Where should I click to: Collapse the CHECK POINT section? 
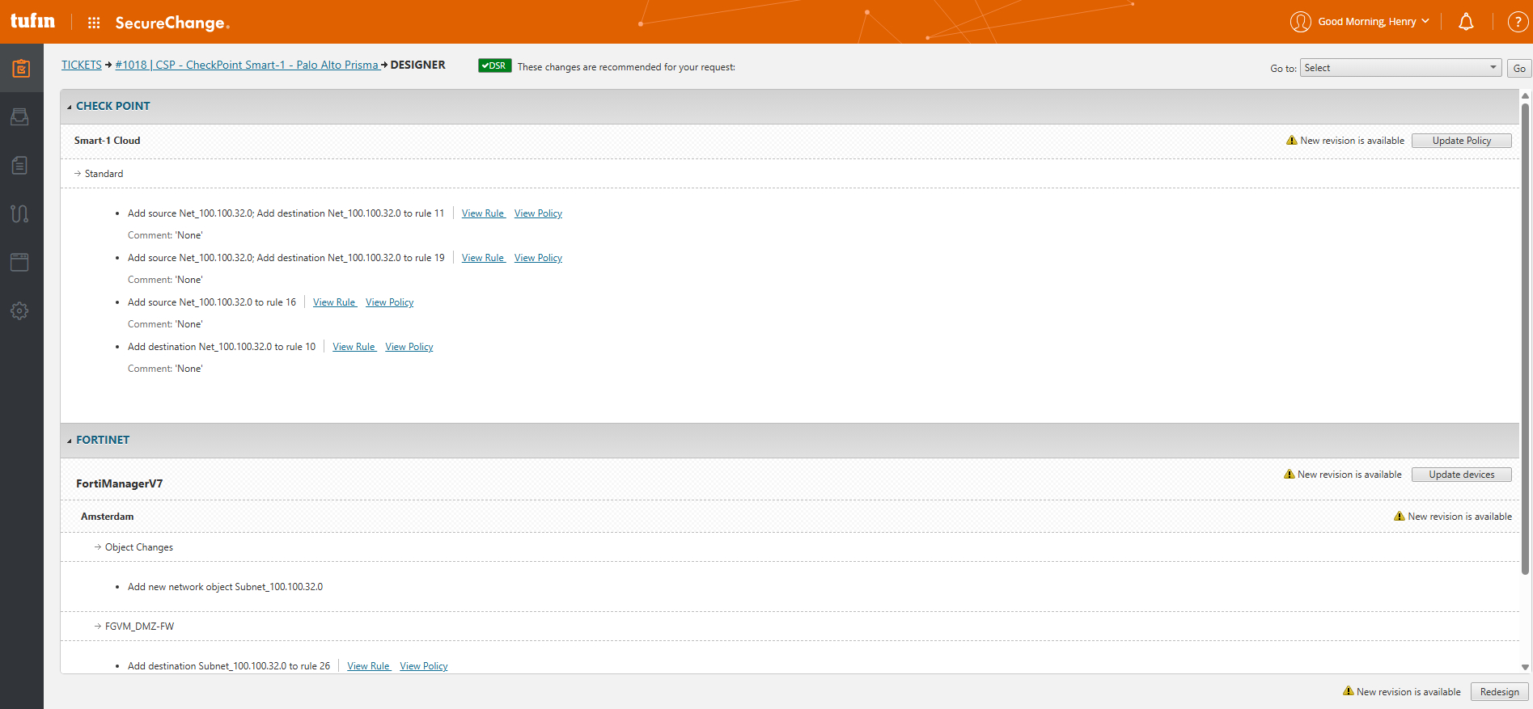point(70,107)
